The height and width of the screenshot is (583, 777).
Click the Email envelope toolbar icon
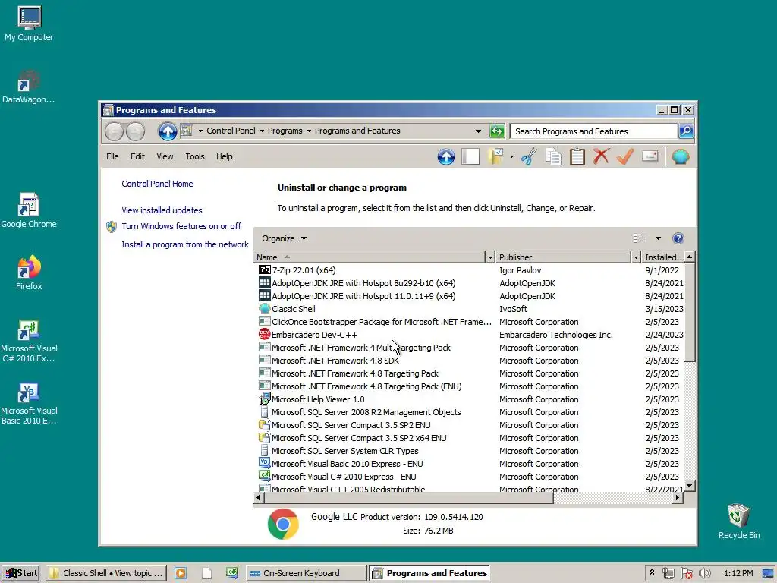coord(650,156)
